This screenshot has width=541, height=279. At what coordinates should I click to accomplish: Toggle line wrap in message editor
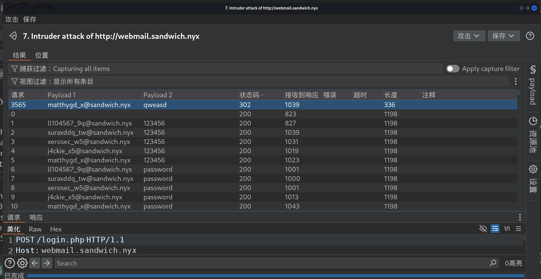pyautogui.click(x=495, y=229)
